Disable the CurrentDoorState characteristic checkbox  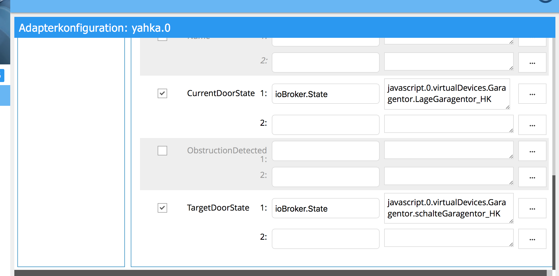[x=162, y=94]
